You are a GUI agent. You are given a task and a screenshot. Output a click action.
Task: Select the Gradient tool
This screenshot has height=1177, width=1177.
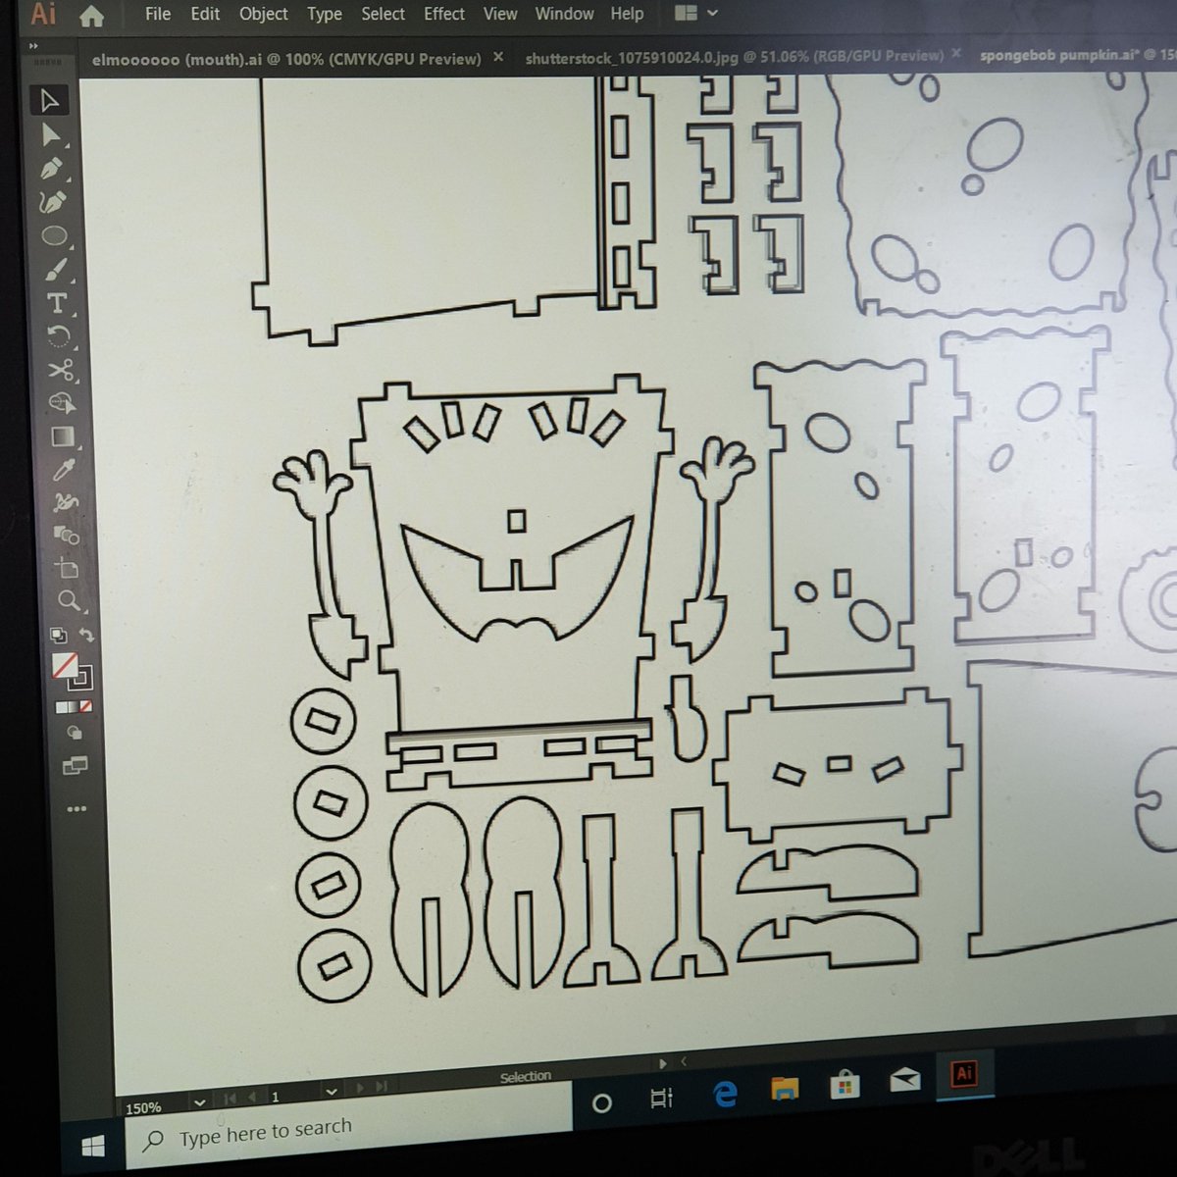pyautogui.click(x=63, y=436)
